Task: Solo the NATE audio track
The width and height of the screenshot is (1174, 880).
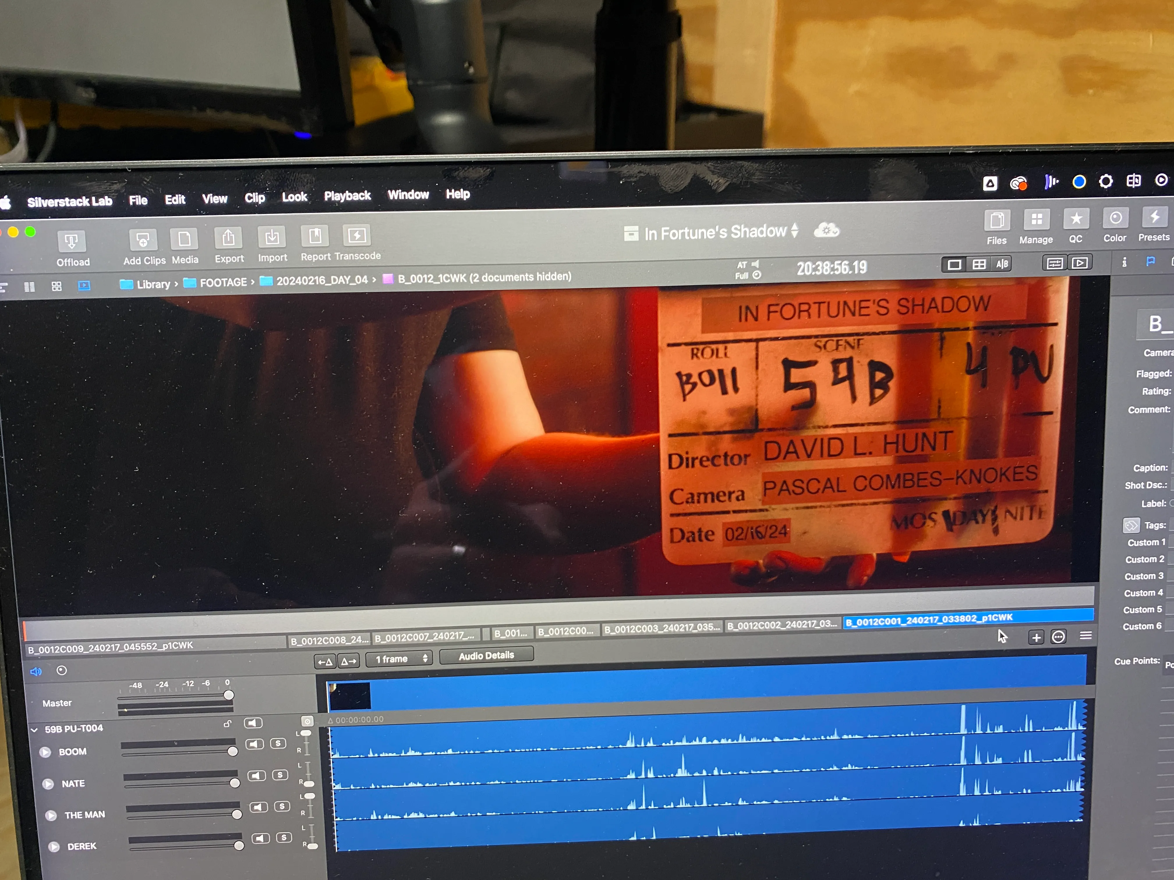Action: (280, 776)
